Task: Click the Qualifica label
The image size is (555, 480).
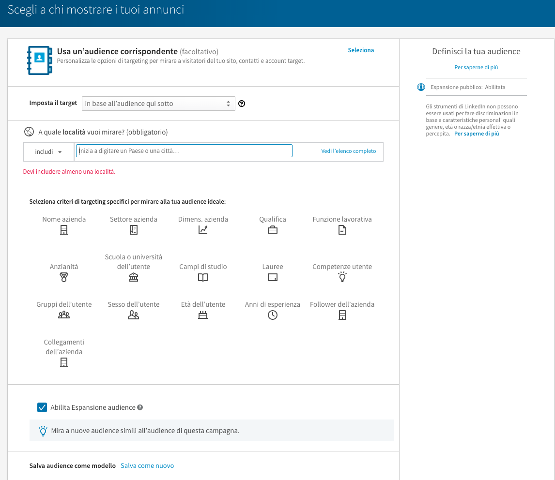Action: 273,219
